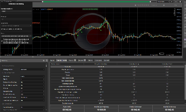Select the straight line drawing tool
This screenshot has width=186, height=112.
(185, 12)
